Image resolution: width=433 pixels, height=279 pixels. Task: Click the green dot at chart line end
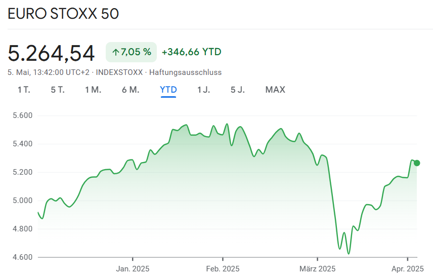click(417, 163)
